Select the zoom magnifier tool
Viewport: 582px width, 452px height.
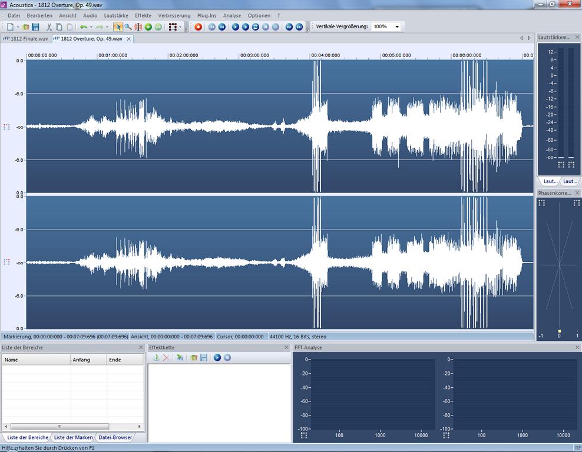coord(128,27)
